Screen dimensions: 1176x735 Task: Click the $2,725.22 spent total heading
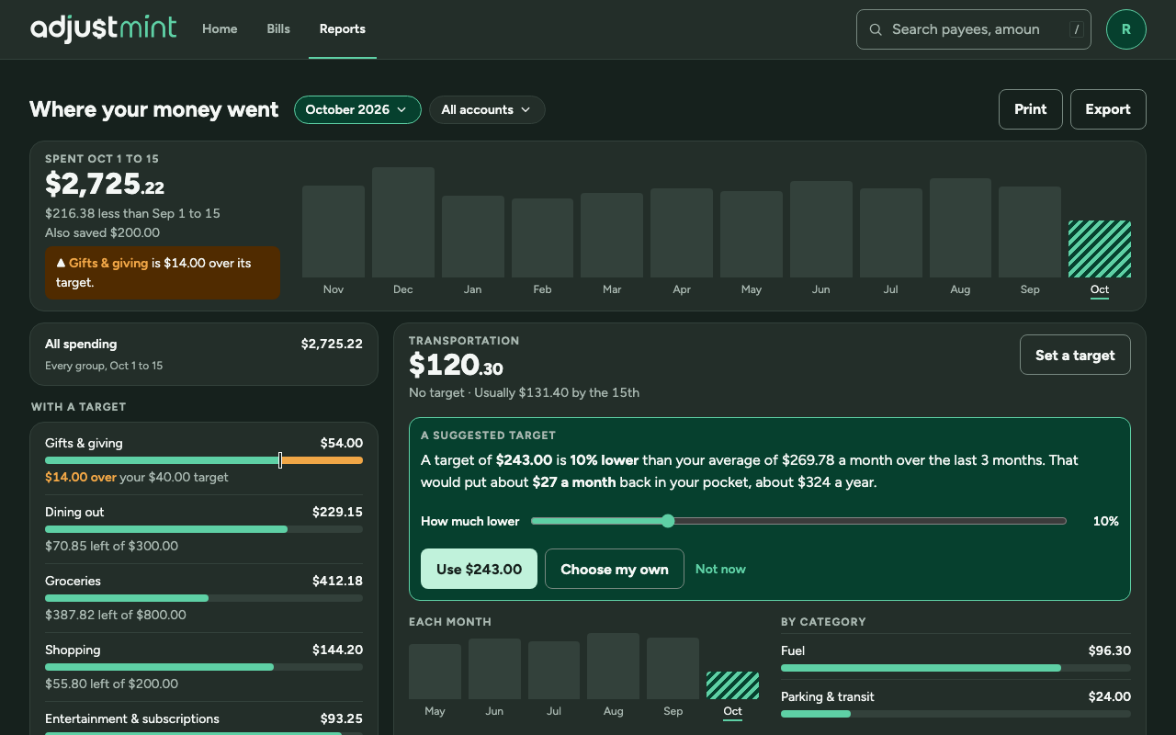tap(105, 185)
